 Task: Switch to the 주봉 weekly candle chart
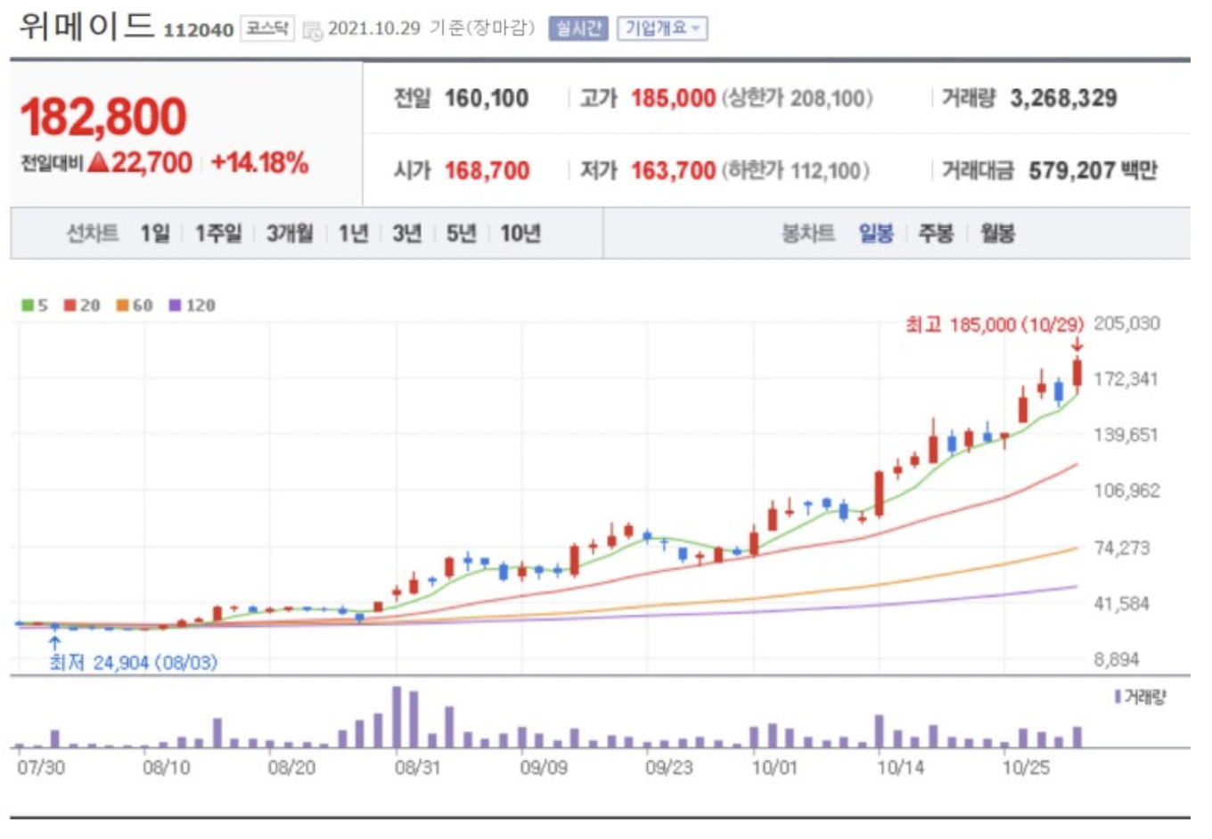click(937, 233)
